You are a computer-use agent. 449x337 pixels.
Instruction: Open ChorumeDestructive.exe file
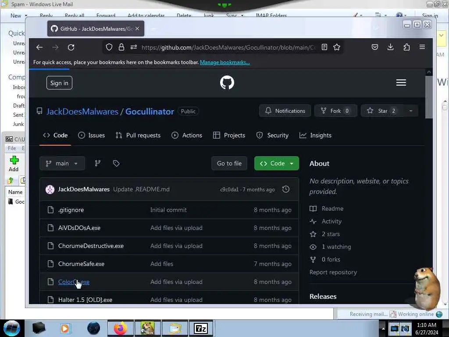91,246
